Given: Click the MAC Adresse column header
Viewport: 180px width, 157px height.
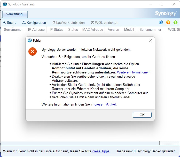Looking at the screenshot, I should [92, 29].
